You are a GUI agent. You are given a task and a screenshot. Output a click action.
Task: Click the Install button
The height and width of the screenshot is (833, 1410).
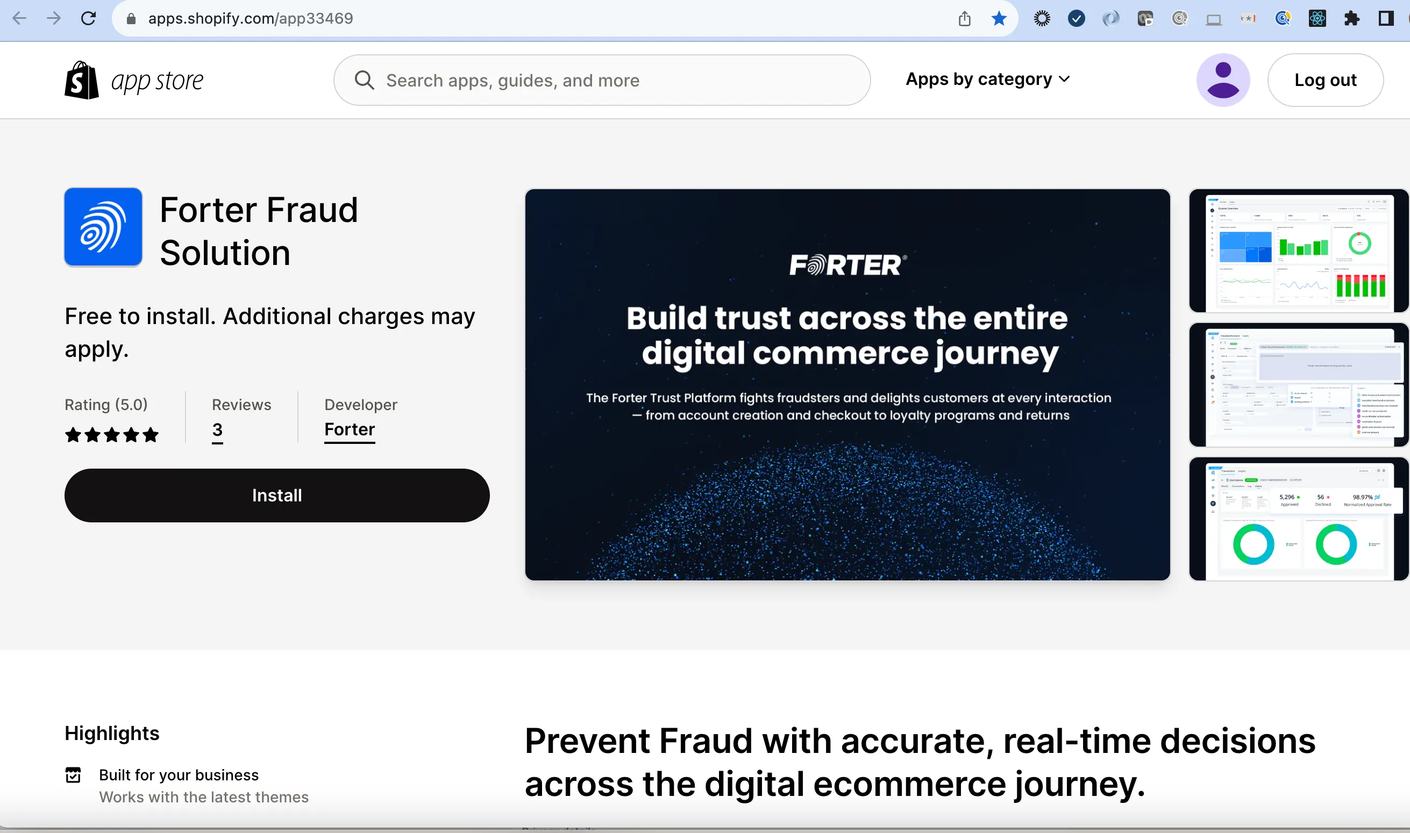pos(277,495)
